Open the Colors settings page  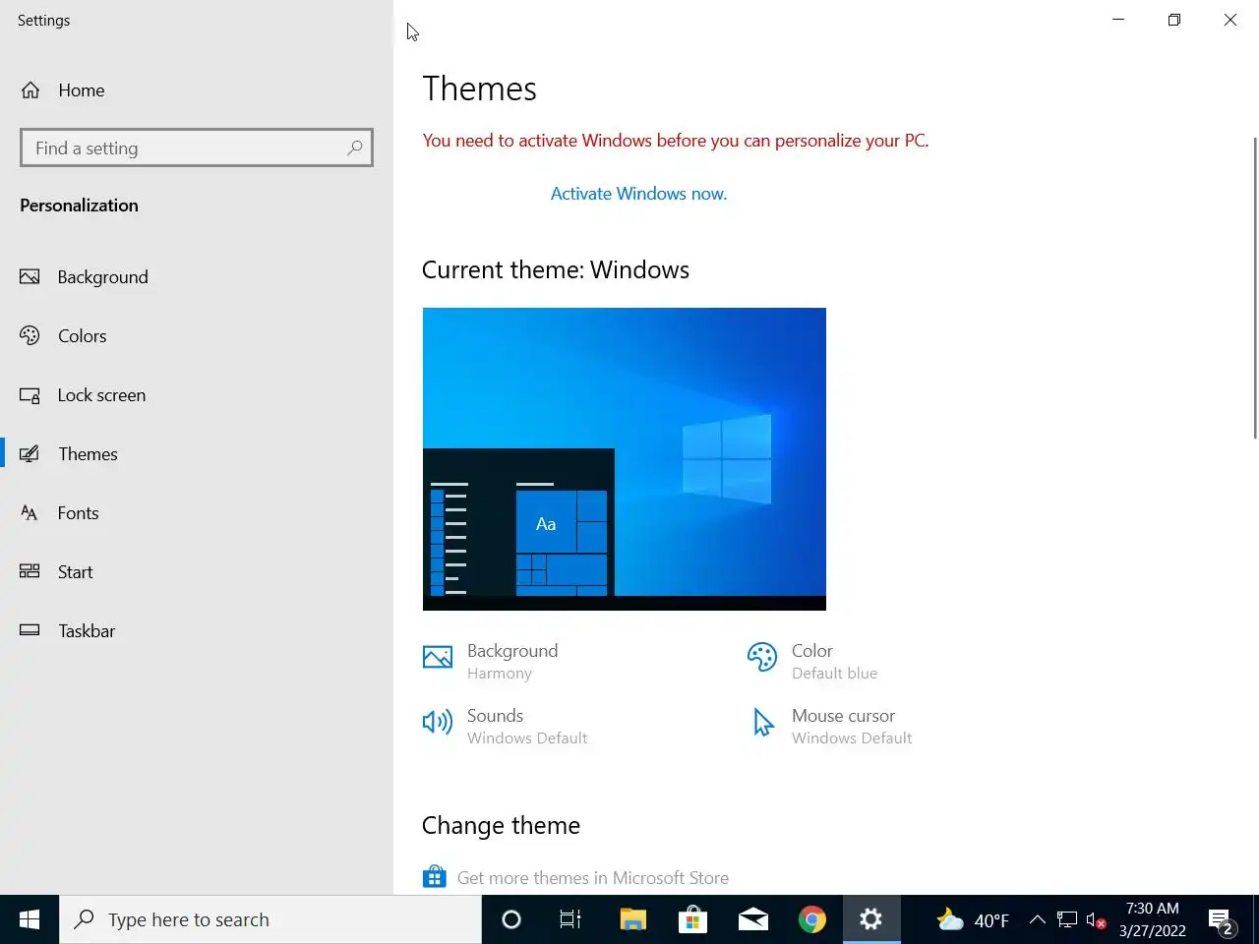[x=197, y=336]
